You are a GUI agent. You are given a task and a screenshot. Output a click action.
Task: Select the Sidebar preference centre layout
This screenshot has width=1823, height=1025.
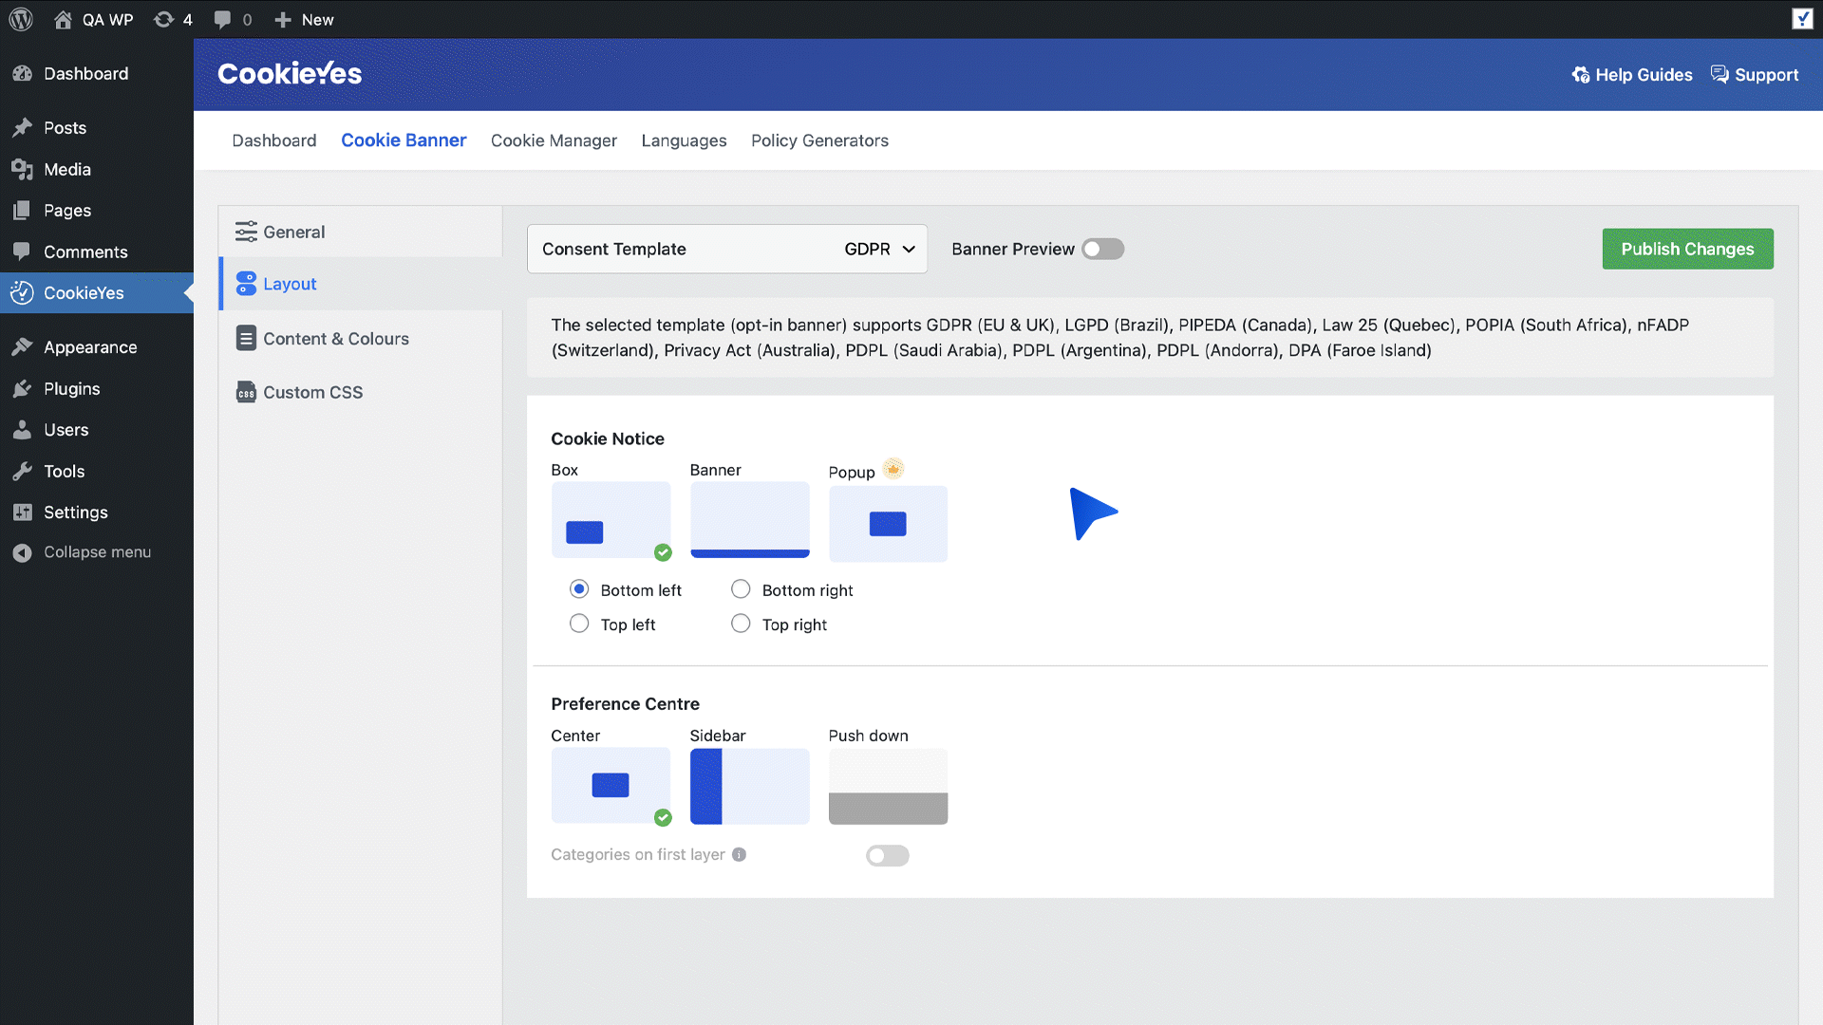pyautogui.click(x=749, y=786)
